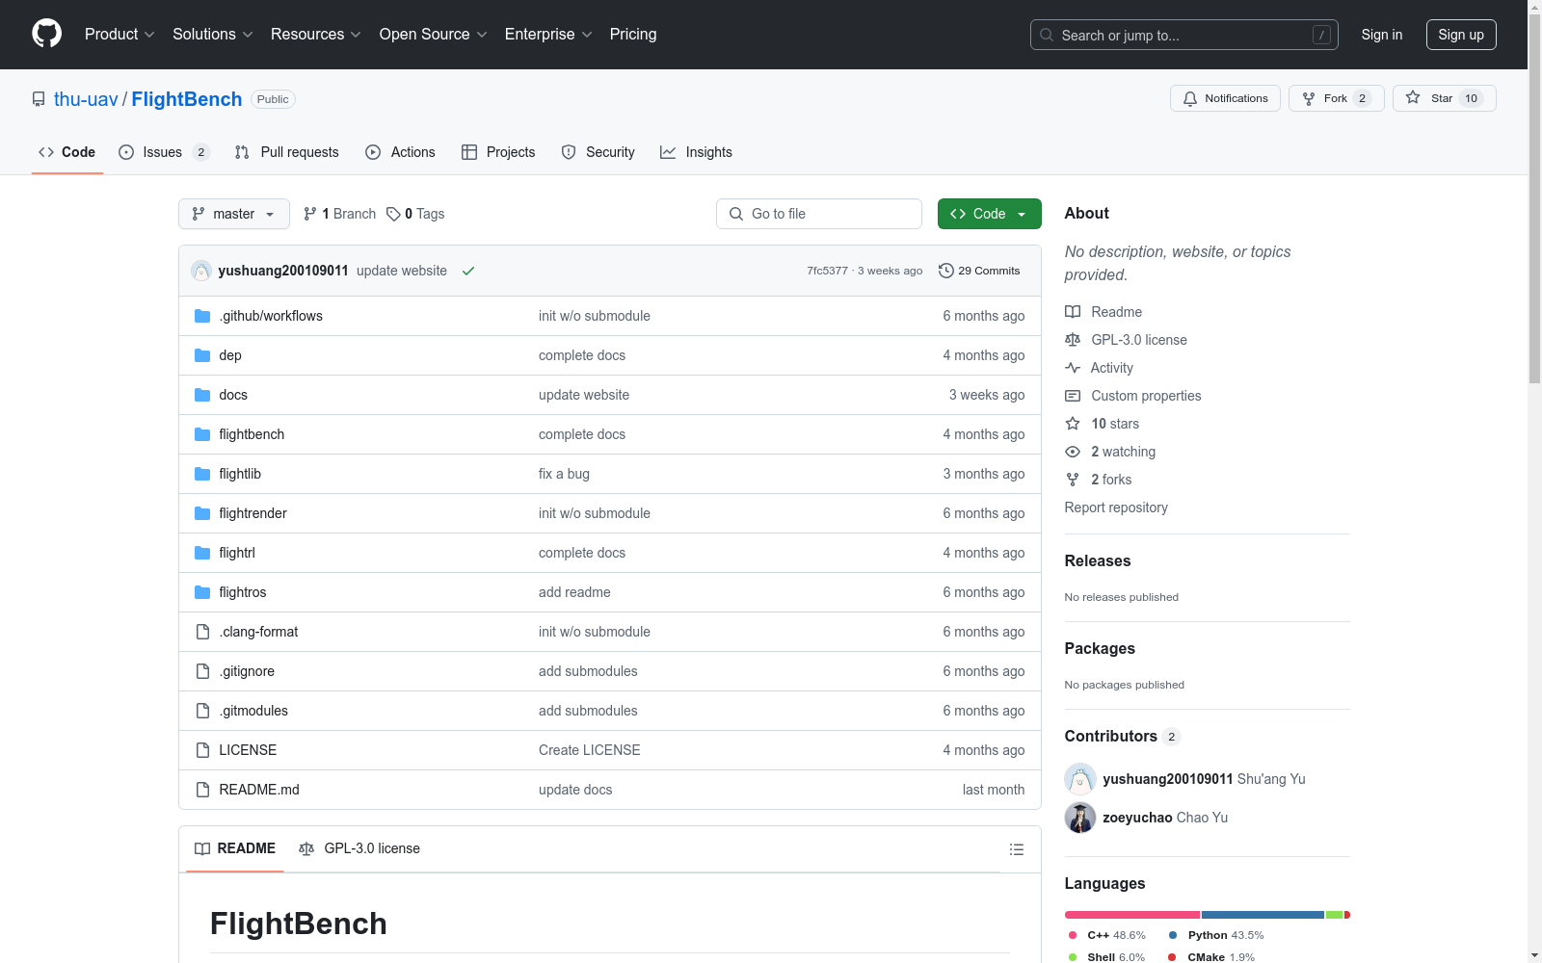Image resolution: width=1542 pixels, height=963 pixels.
Task: Click the .github/workflows folder icon
Action: tap(202, 316)
